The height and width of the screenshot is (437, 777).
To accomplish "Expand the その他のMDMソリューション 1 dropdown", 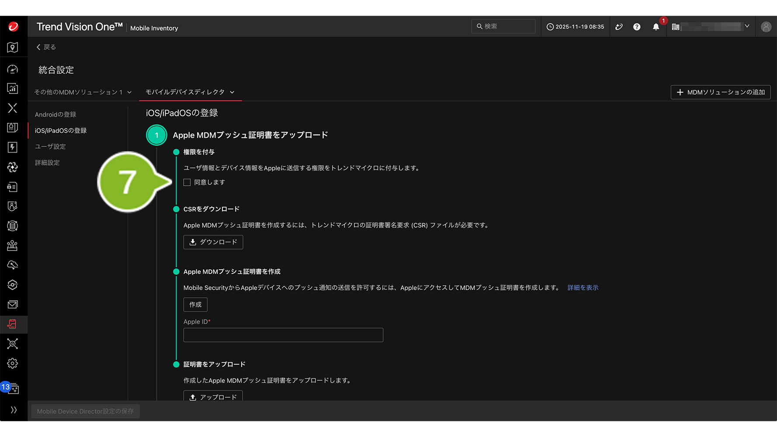I will click(x=83, y=92).
